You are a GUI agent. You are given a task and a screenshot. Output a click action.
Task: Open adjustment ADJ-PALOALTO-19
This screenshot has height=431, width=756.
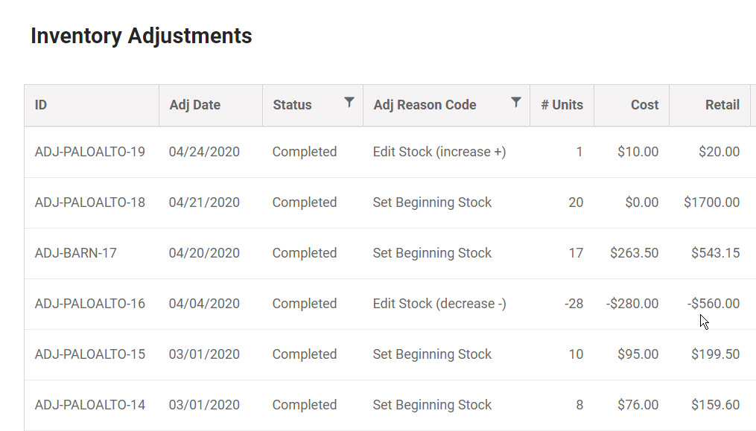[89, 152]
